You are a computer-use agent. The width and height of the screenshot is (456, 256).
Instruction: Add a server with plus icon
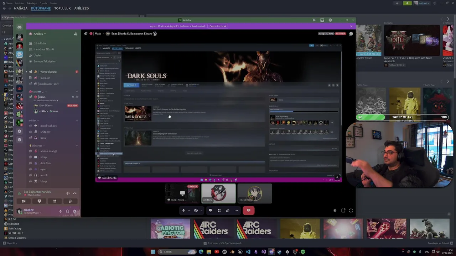point(20,131)
